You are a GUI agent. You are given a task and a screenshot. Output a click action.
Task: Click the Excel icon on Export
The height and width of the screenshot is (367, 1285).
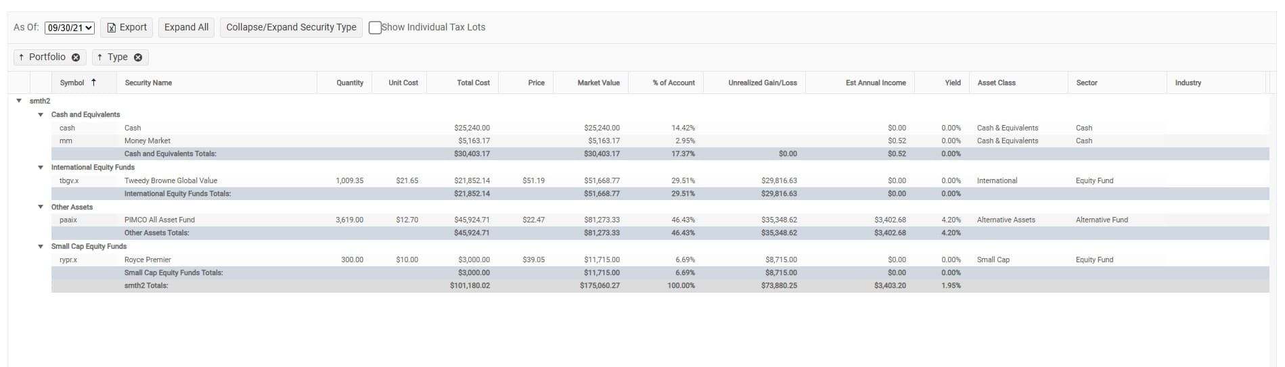(x=112, y=28)
